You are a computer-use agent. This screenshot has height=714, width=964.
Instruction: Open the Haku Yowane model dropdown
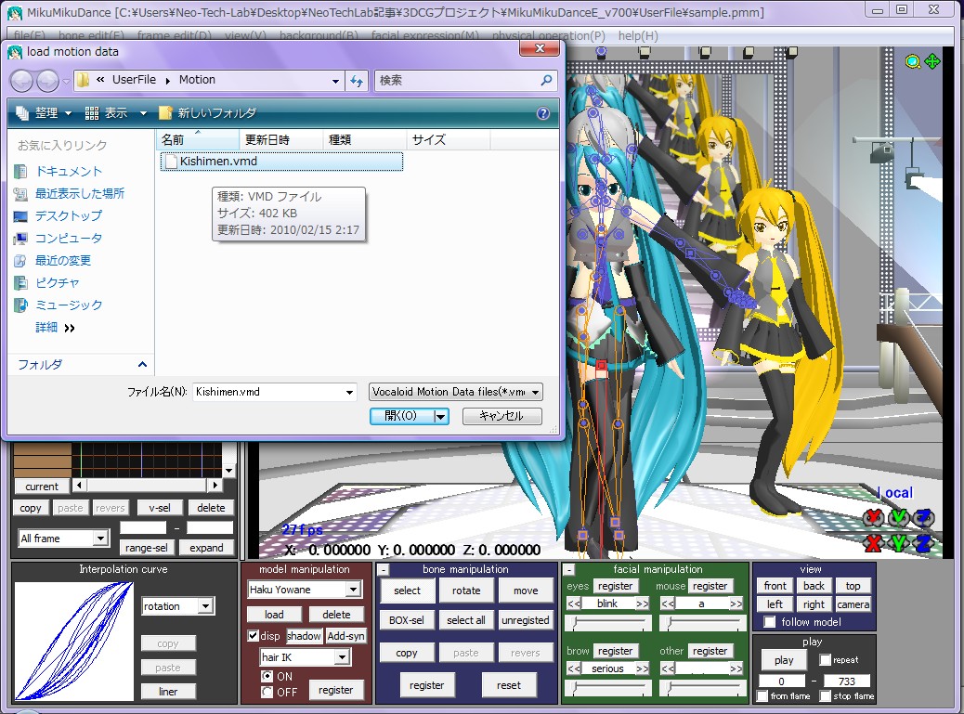354,590
